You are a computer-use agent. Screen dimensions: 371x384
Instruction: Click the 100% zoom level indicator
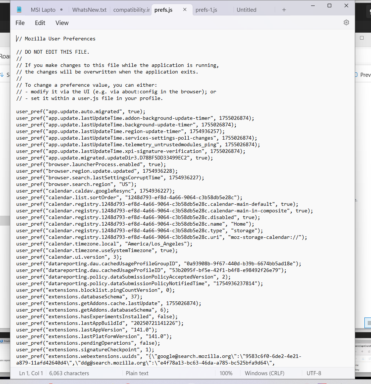pyautogui.click(x=226, y=373)
